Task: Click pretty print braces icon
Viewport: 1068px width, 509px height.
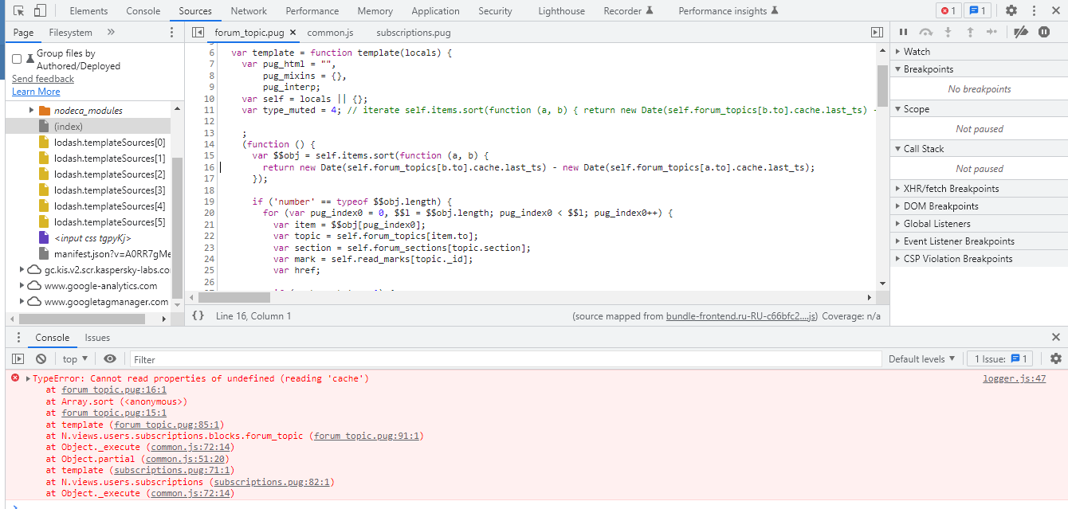Action: pyautogui.click(x=198, y=316)
